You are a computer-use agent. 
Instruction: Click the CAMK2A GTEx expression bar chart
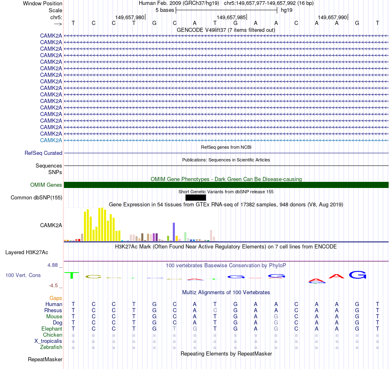pyautogui.click(x=141, y=224)
